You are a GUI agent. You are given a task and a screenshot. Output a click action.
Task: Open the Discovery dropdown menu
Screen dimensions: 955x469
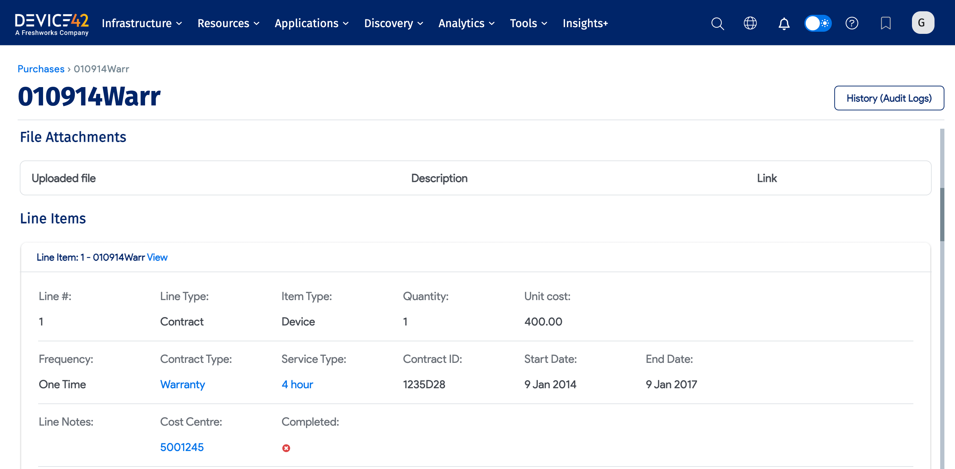pos(394,23)
